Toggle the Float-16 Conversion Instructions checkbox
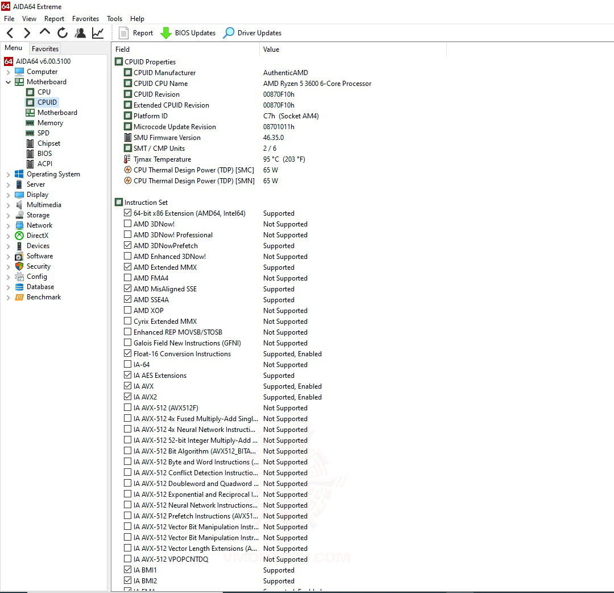The height and width of the screenshot is (593, 614). [x=128, y=353]
